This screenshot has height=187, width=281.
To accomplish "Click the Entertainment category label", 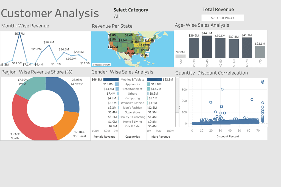I will pyautogui.click(x=133, y=89).
